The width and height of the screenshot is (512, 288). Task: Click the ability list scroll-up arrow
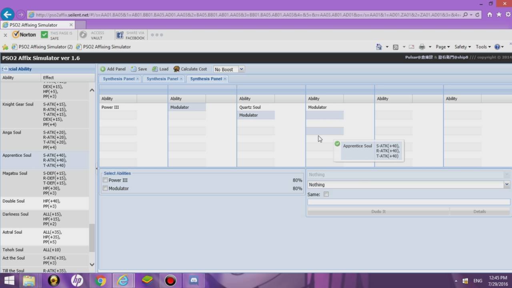92,90
